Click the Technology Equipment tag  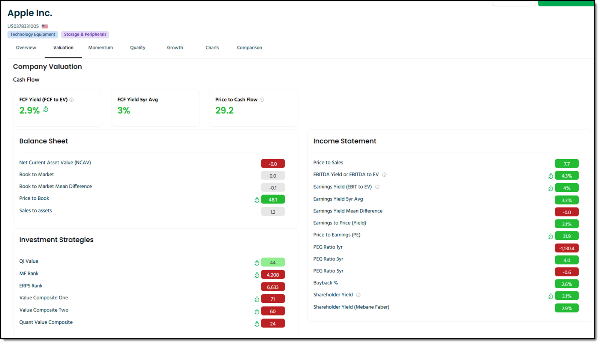tap(33, 34)
